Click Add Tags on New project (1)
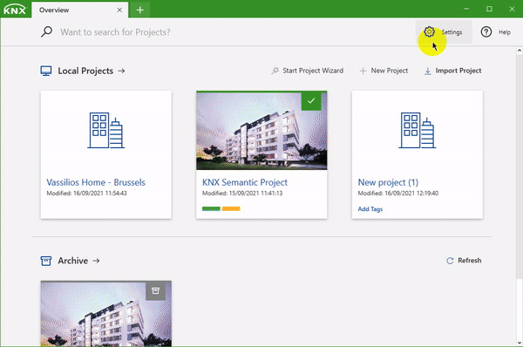 click(x=370, y=209)
